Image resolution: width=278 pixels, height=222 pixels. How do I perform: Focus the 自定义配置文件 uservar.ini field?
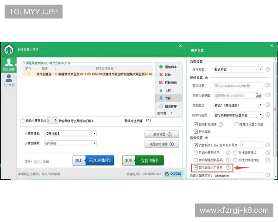tap(239, 175)
